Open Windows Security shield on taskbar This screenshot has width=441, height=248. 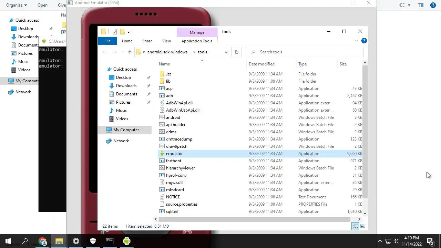pyautogui.click(x=93, y=241)
